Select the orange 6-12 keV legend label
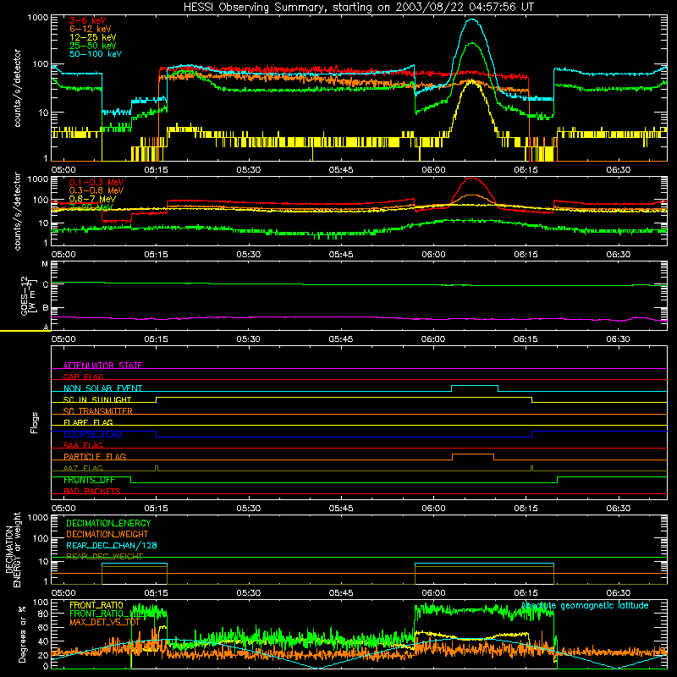The image size is (677, 677). coord(91,29)
